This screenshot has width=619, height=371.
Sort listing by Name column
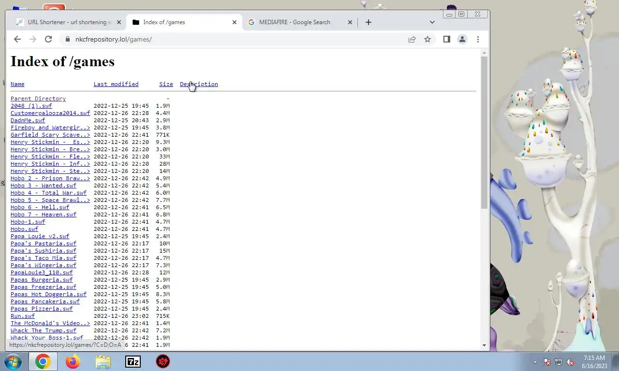click(17, 84)
